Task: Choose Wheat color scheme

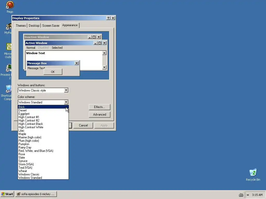Action: pyautogui.click(x=43, y=171)
